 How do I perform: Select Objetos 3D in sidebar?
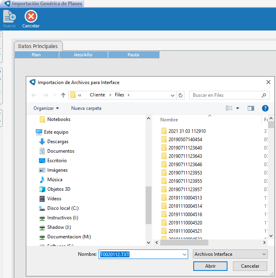[58, 189]
